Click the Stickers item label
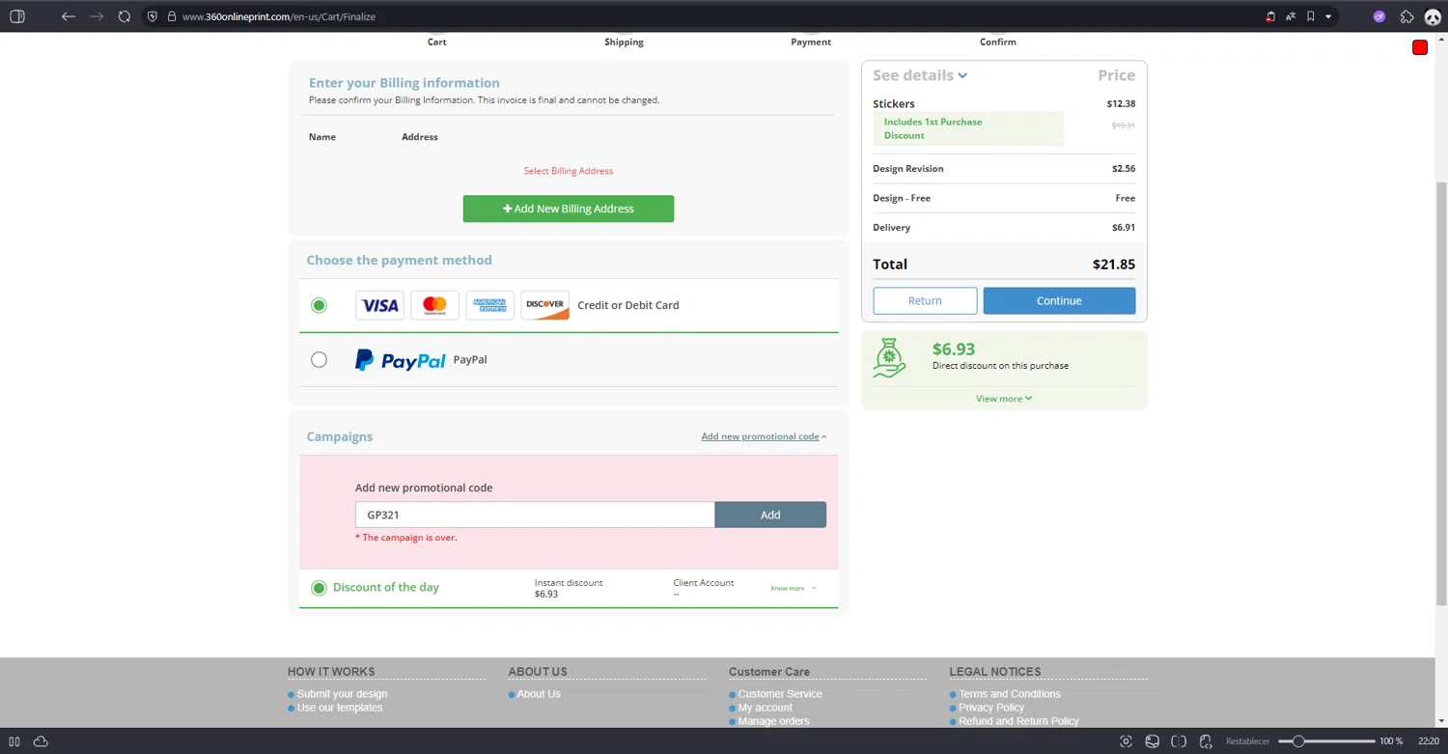The image size is (1448, 754). click(894, 103)
